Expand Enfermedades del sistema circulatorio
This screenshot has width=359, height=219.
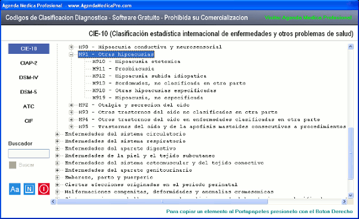click(57, 134)
